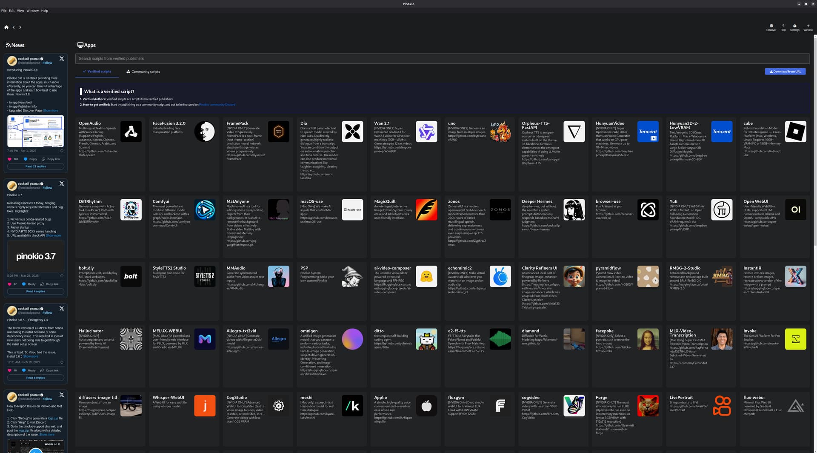Open the Discover page
Image resolution: width=817 pixels, height=453 pixels.
(x=771, y=27)
